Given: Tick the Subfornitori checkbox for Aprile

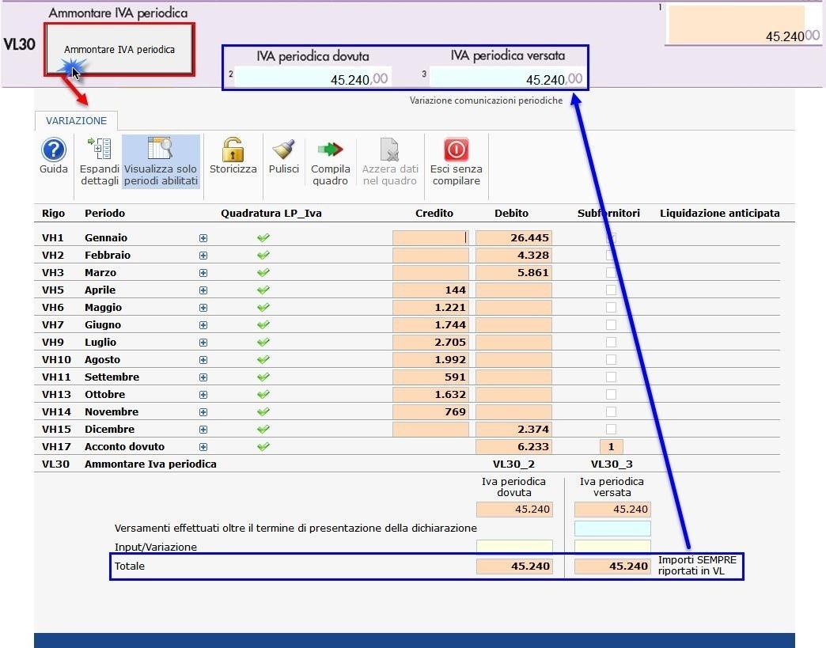Looking at the screenshot, I should pyautogui.click(x=611, y=290).
